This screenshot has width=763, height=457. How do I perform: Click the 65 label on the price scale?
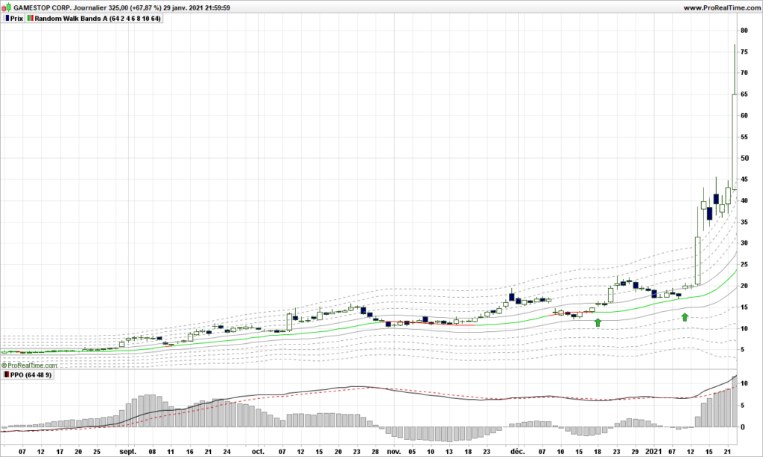click(744, 95)
